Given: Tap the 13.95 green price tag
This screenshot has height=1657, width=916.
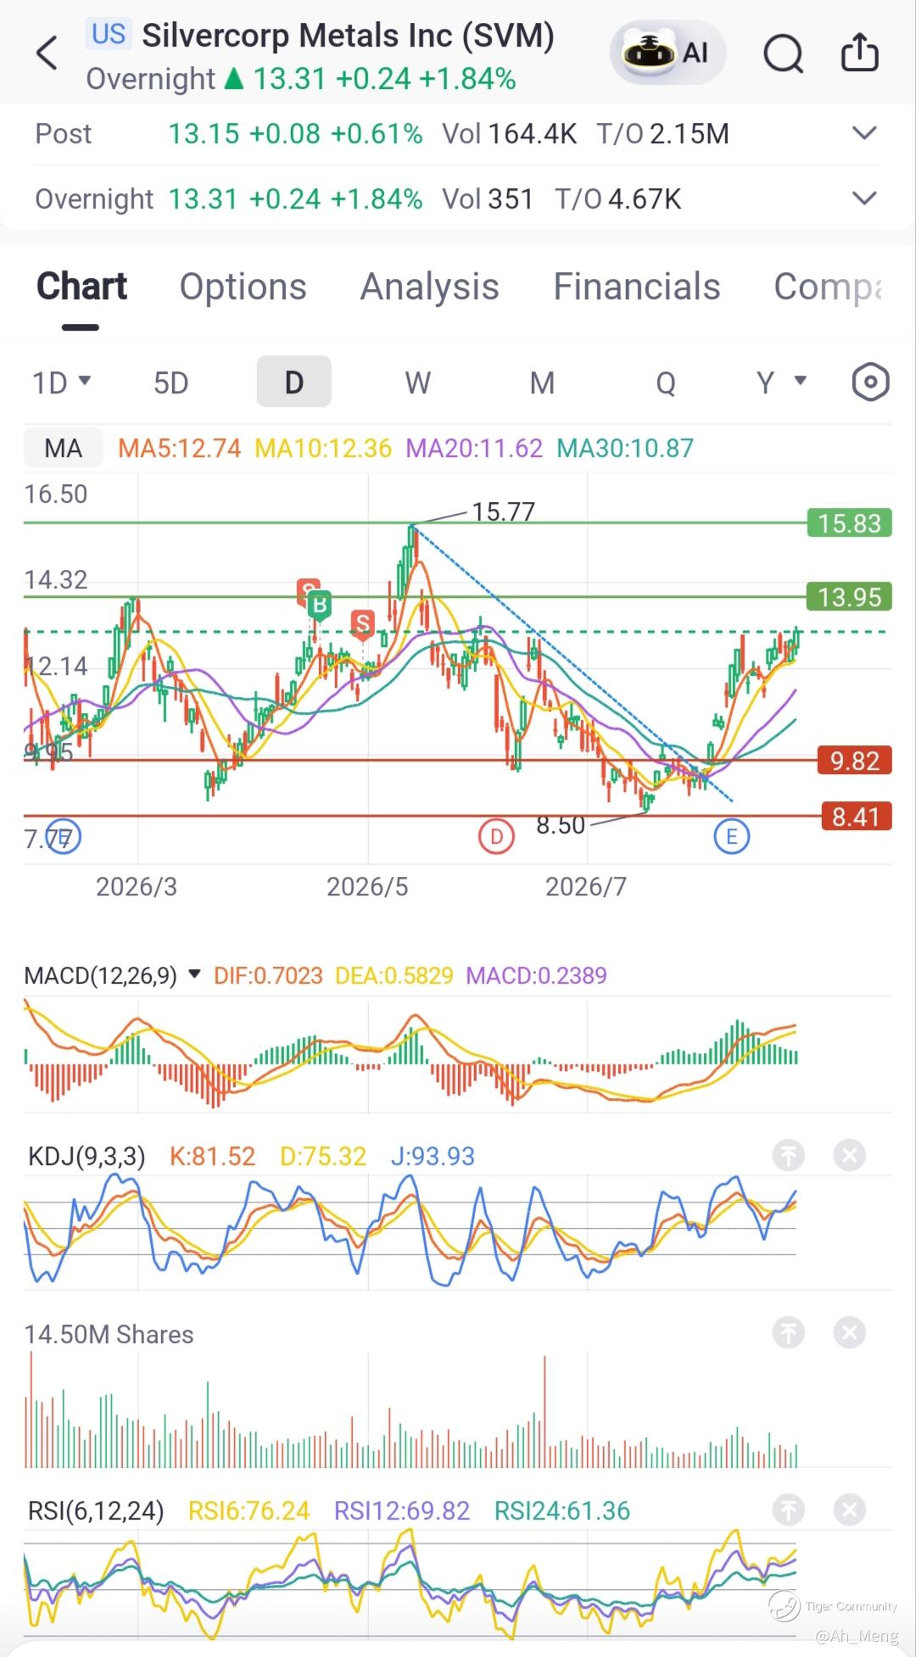Looking at the screenshot, I should 849,597.
